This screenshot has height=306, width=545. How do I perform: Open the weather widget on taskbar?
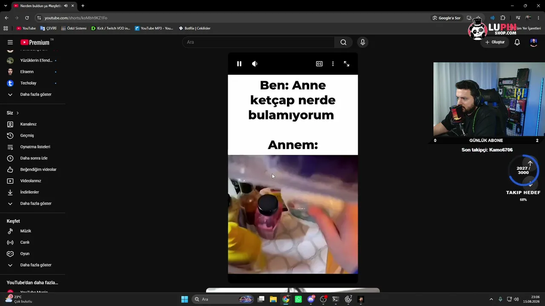click(19, 299)
